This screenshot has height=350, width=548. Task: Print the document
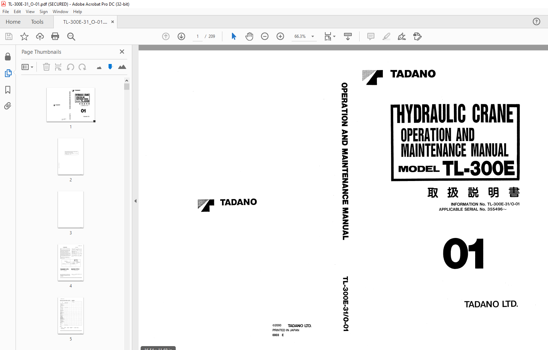click(x=55, y=36)
